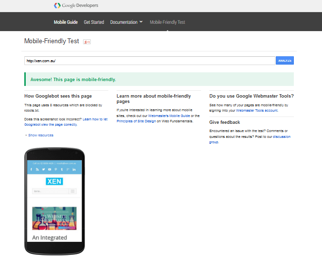Click the Pinterest icon in phone preview
The width and height of the screenshot is (322, 268).
coord(55,169)
